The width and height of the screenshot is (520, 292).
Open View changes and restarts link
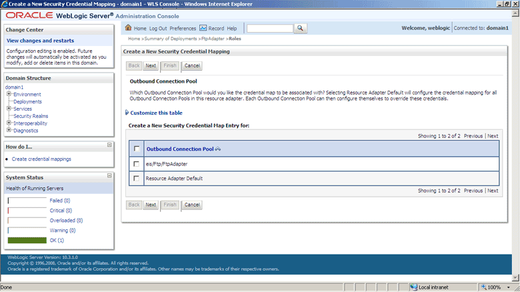40,41
